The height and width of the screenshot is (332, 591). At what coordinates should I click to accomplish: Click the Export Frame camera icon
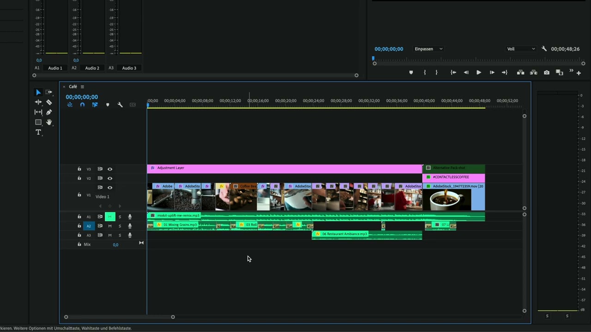(547, 72)
